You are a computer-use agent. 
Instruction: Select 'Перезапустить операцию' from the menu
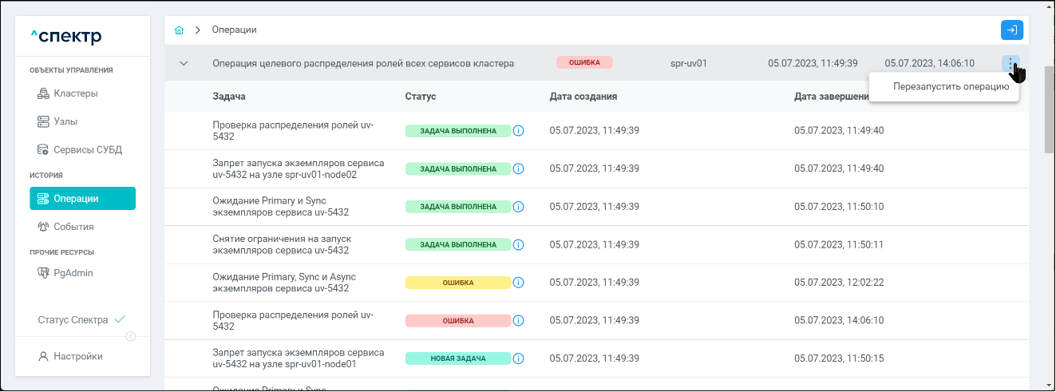(x=950, y=87)
